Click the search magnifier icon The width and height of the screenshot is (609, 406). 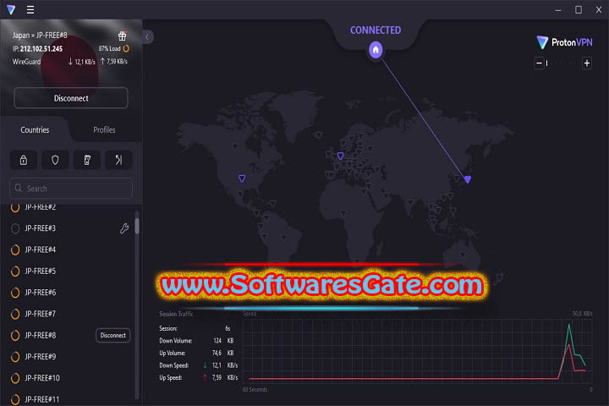pos(19,188)
